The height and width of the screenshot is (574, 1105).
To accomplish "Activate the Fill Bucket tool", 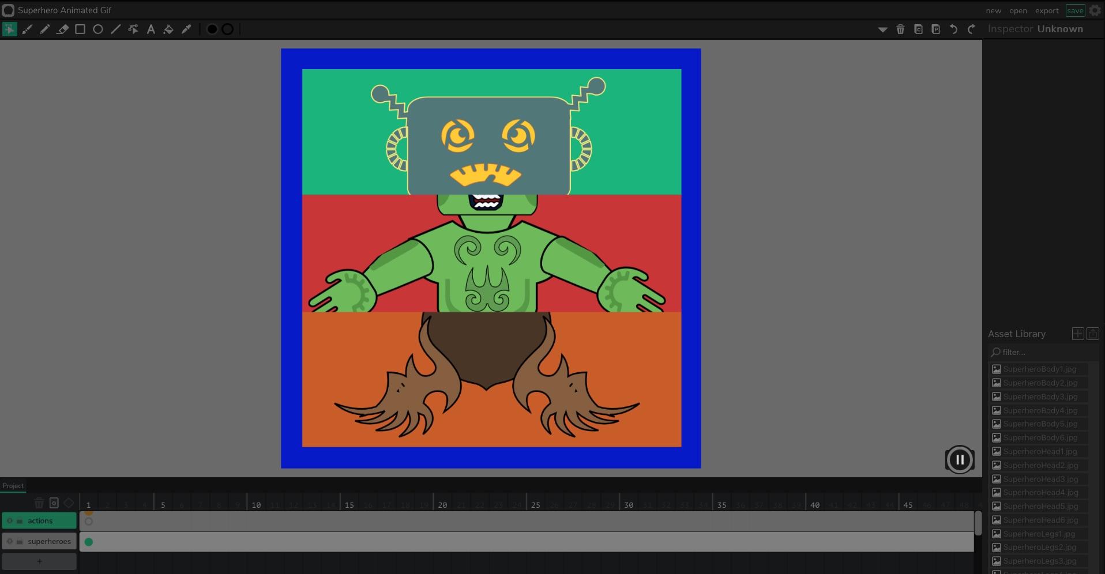I will (x=168, y=29).
